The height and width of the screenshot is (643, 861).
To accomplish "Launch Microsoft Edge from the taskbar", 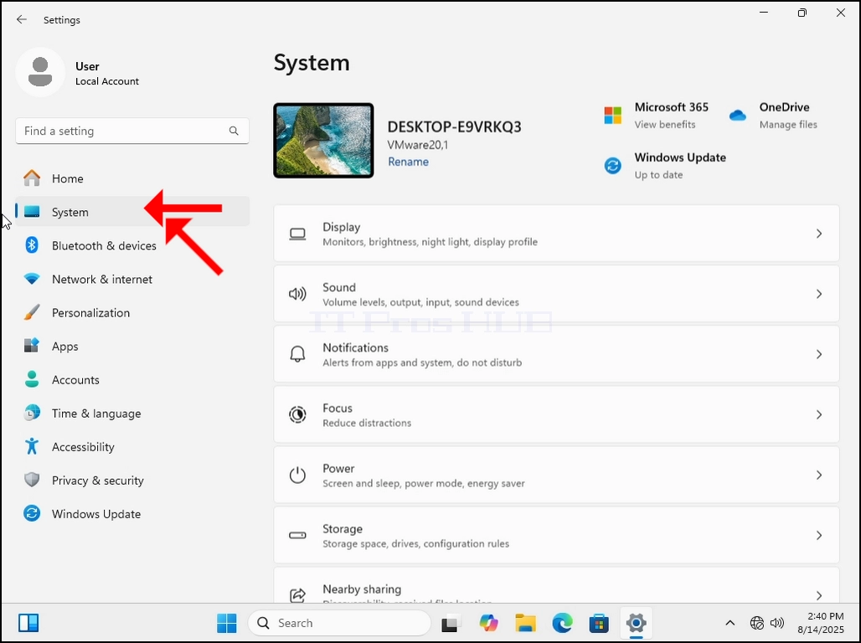I will pos(562,623).
